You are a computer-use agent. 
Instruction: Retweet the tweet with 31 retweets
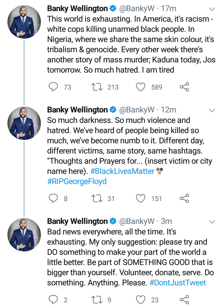(x=97, y=199)
